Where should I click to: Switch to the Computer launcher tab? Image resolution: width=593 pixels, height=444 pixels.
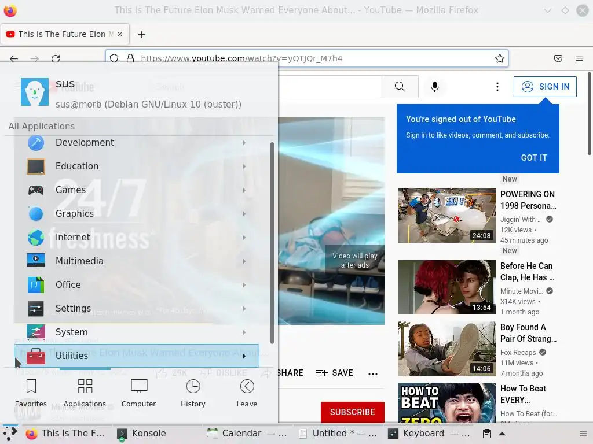(139, 394)
